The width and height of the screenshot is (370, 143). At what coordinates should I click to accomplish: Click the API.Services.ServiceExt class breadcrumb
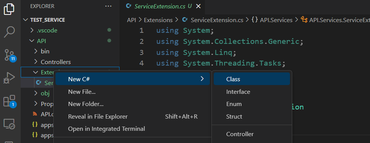[335, 20]
